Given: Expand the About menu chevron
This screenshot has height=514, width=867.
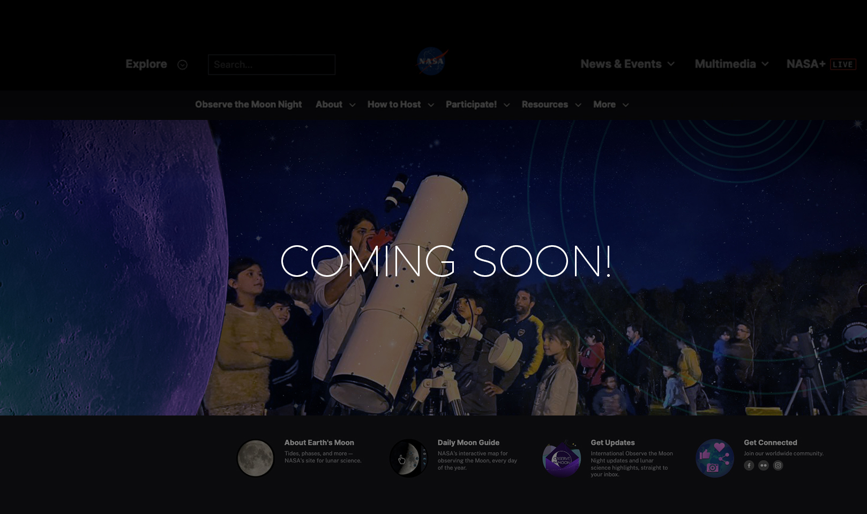Looking at the screenshot, I should click(x=352, y=105).
